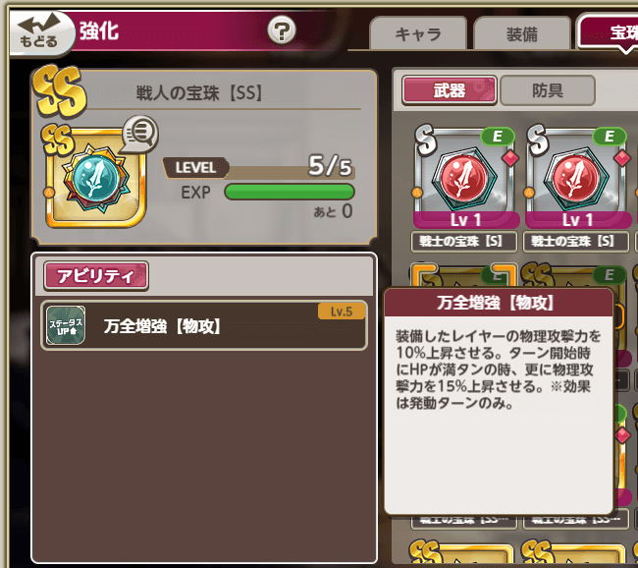This screenshot has height=568, width=638.
Task: Open the question mark help icon
Action: tap(281, 30)
